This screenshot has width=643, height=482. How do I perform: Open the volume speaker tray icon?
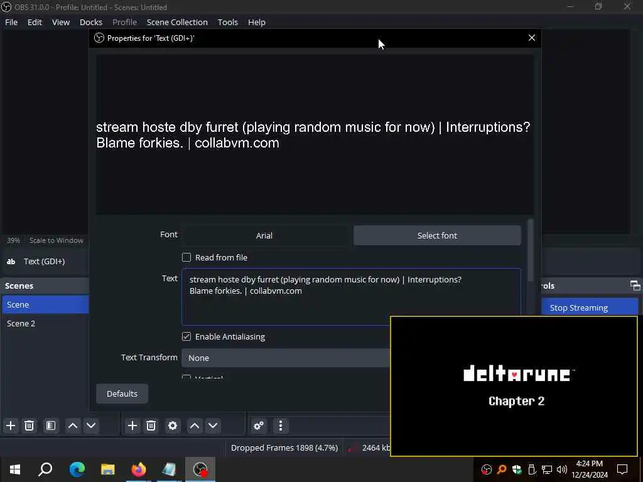(x=562, y=469)
